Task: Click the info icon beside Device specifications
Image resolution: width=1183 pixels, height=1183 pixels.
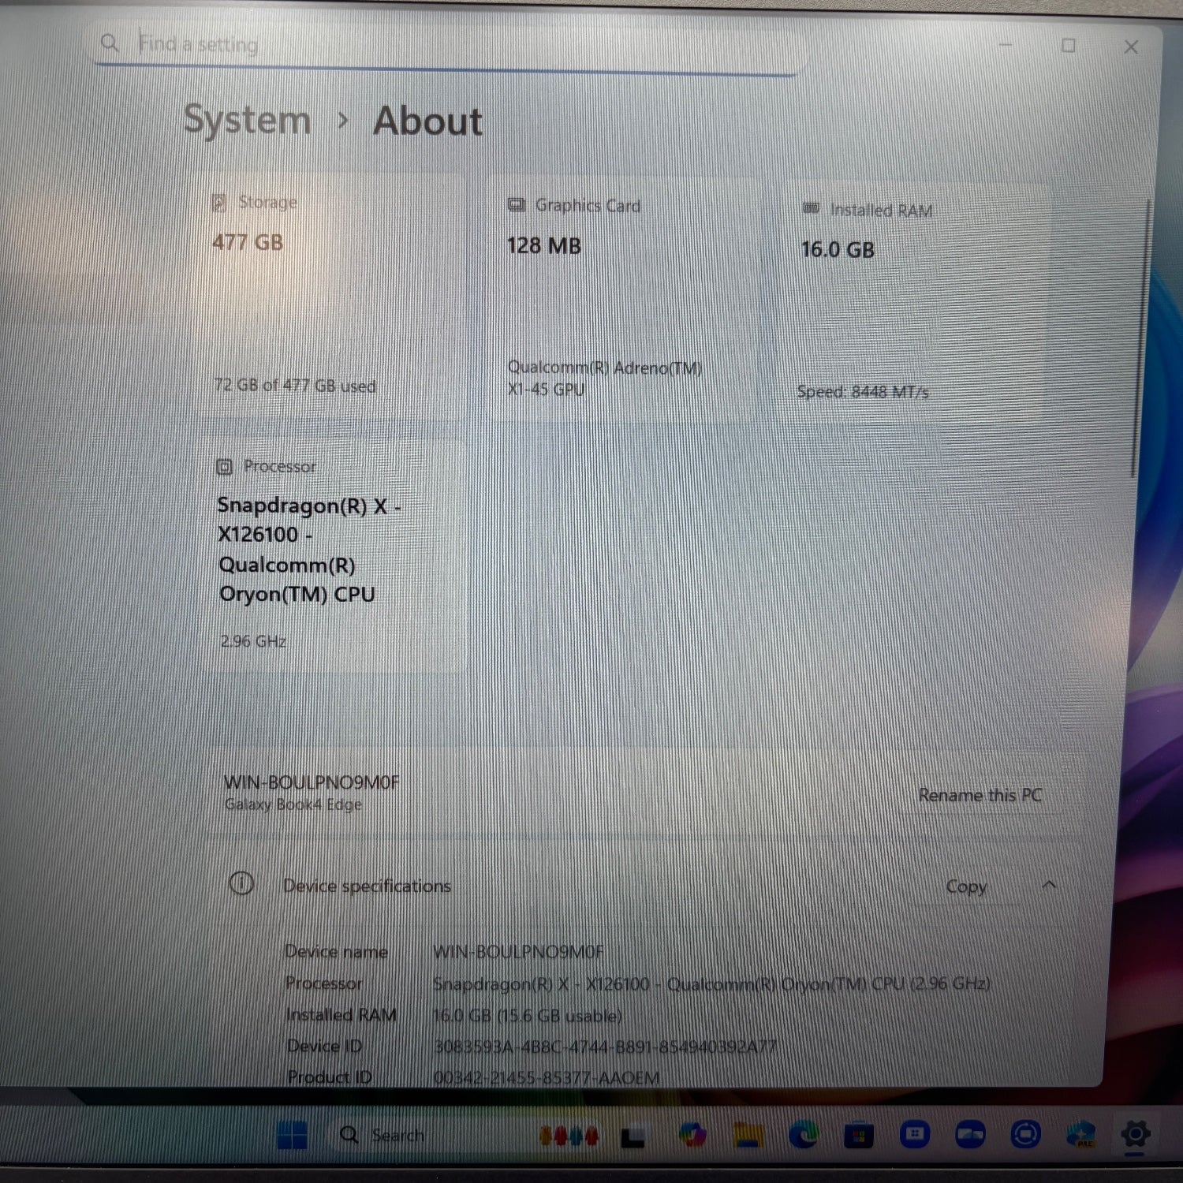Action: pyautogui.click(x=241, y=883)
